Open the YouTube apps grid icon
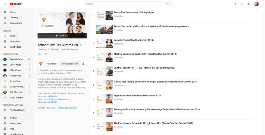Viewport: 265px width, 135px height. coord(242,4)
